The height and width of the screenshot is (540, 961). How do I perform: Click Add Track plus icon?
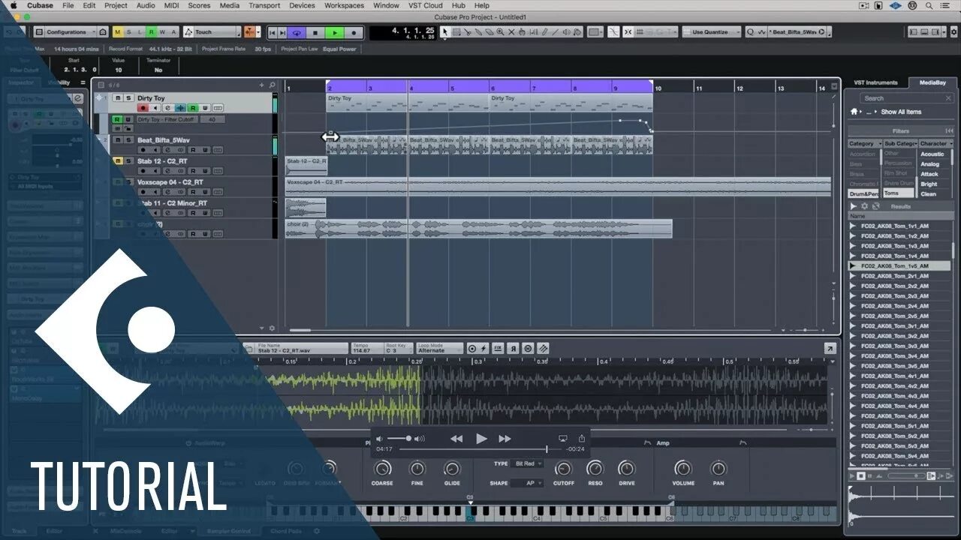(x=262, y=85)
